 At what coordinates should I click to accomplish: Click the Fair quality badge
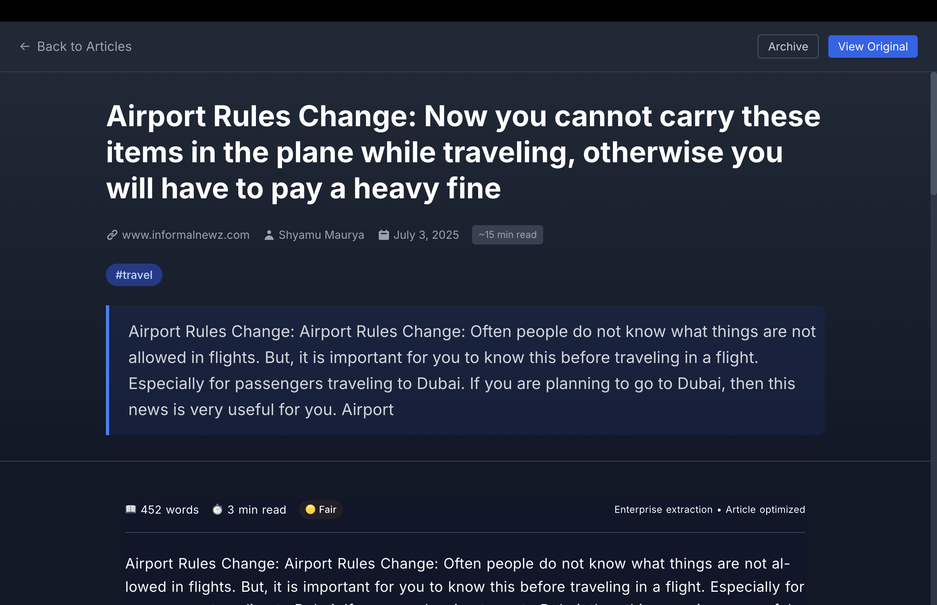coord(321,510)
